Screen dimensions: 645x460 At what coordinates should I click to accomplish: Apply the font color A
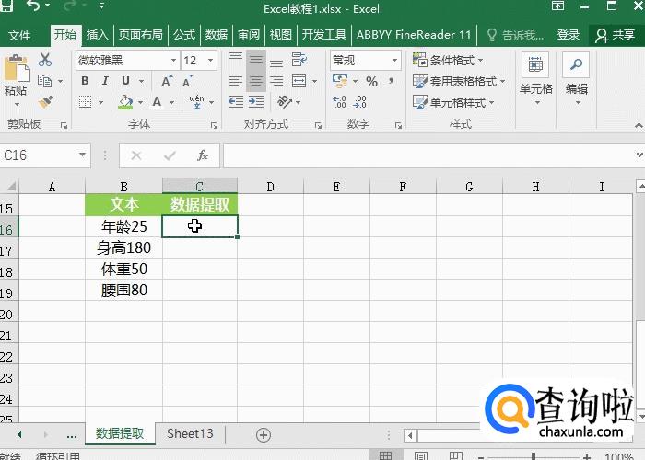coord(157,101)
